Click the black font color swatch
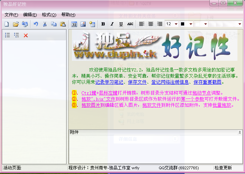 [x=182, y=24]
